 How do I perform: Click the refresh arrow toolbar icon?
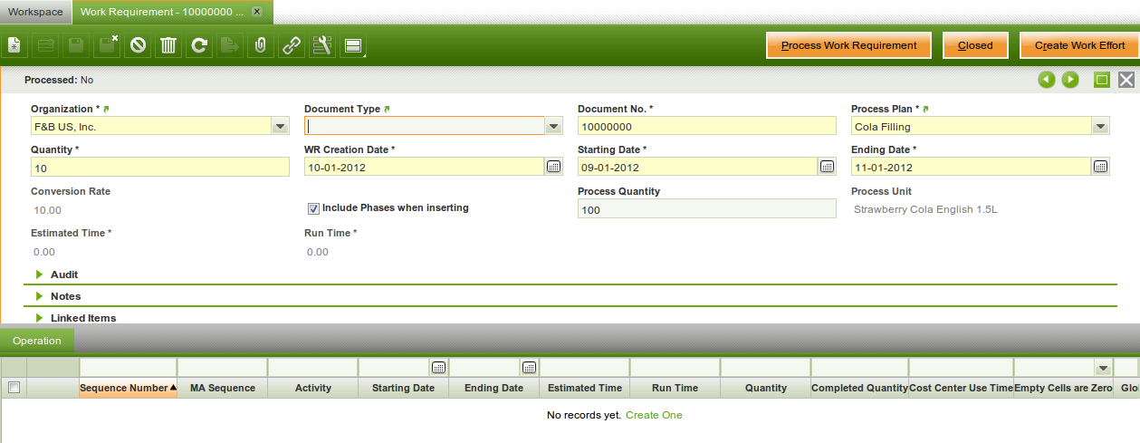199,45
